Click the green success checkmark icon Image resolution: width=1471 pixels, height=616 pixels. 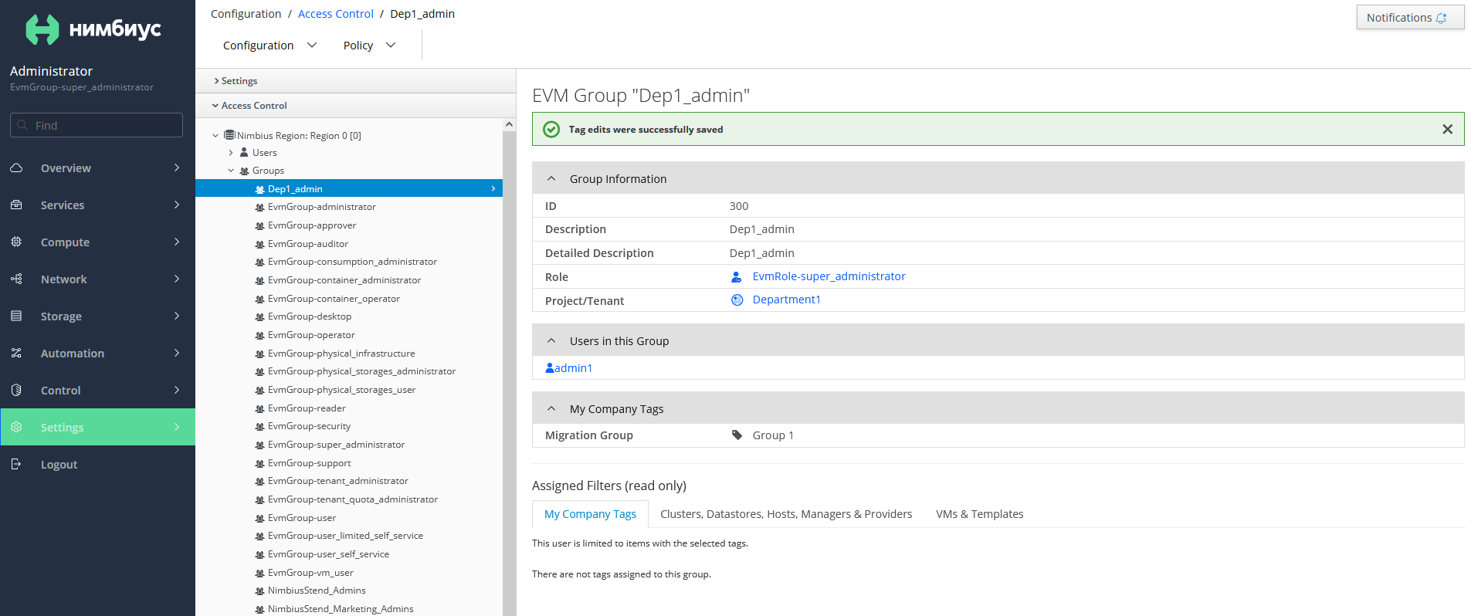(551, 129)
